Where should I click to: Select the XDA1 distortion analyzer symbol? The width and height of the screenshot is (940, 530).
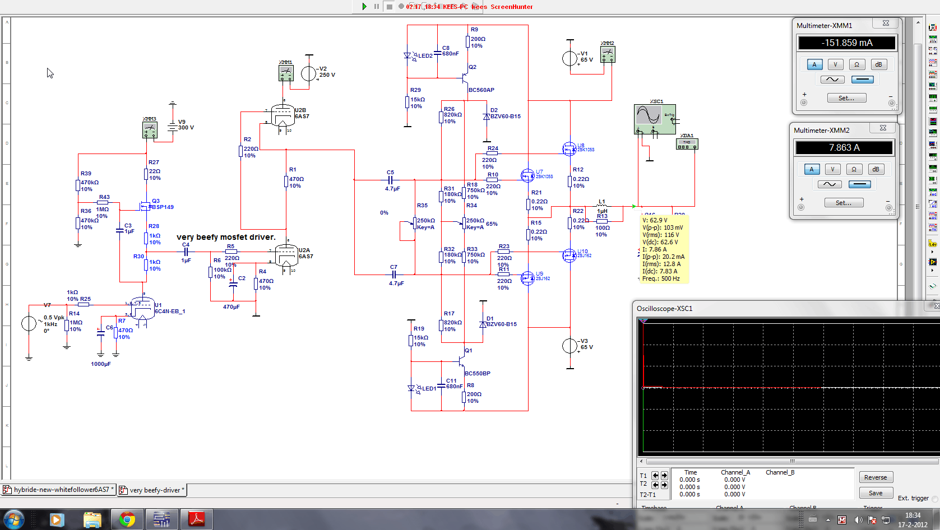pyautogui.click(x=687, y=144)
